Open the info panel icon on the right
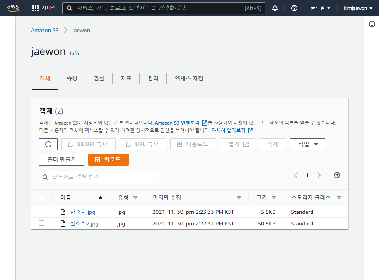Viewport: 379px width, 280px height. pos(372,24)
